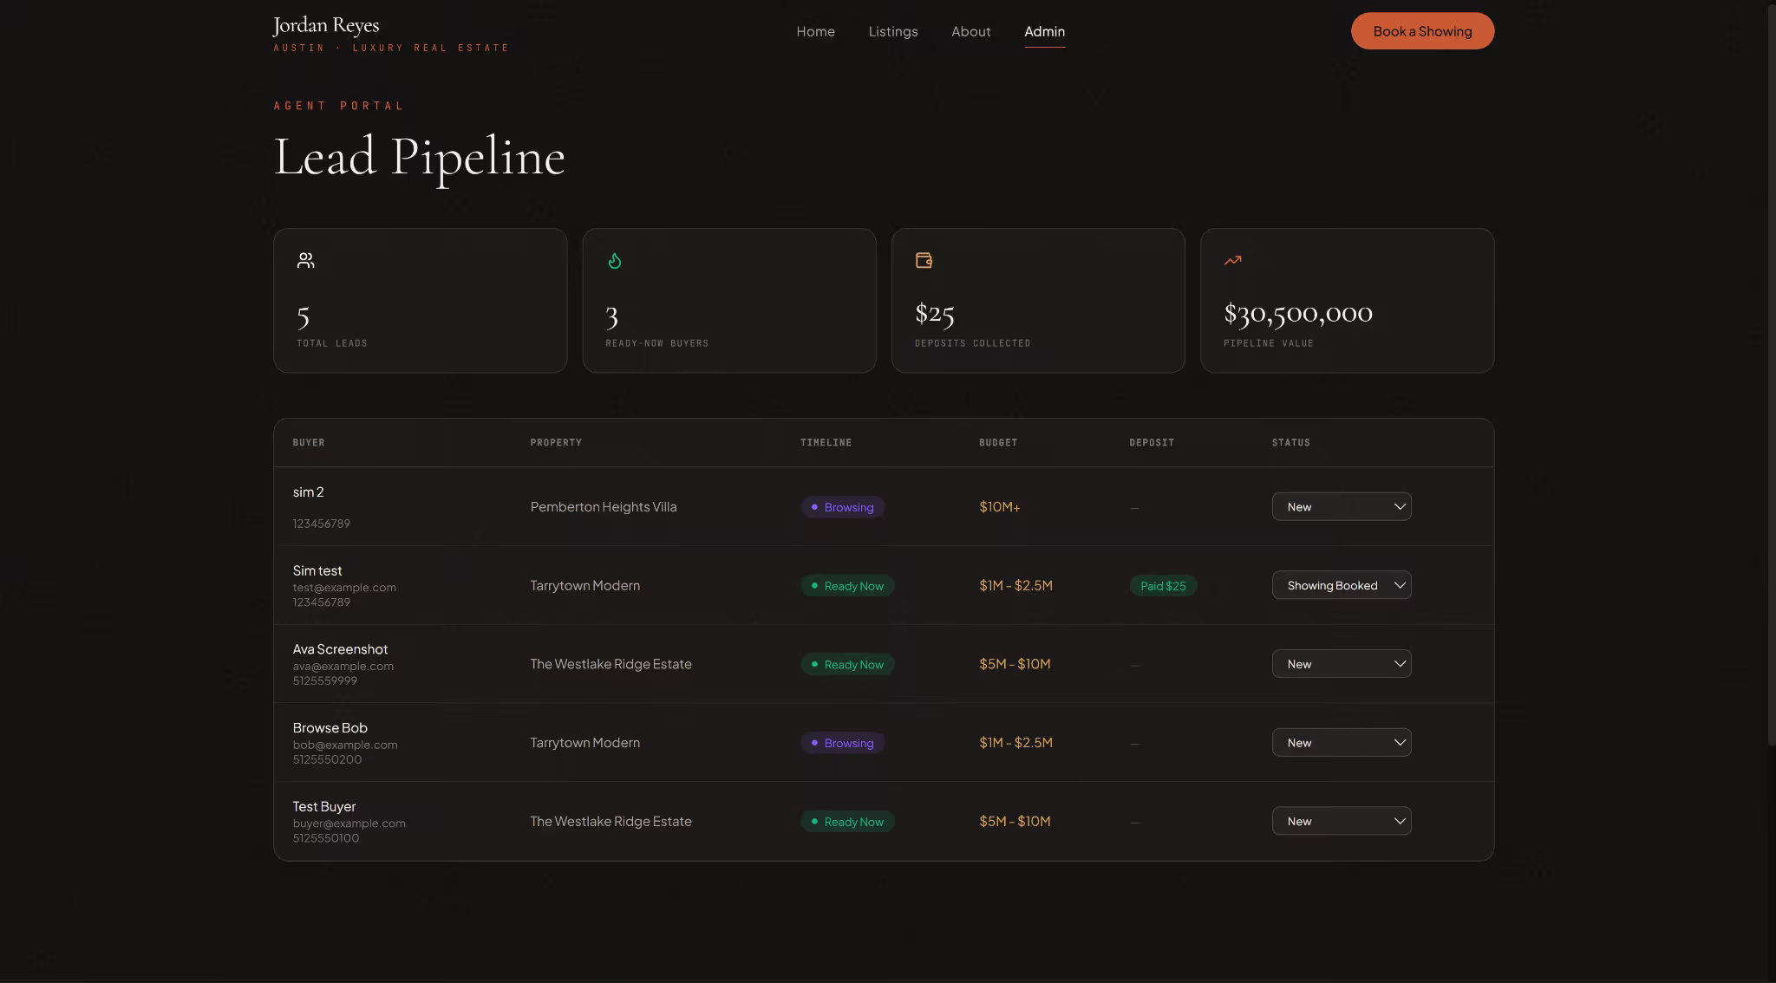
Task: Click the TIMELINE column header
Action: point(826,443)
